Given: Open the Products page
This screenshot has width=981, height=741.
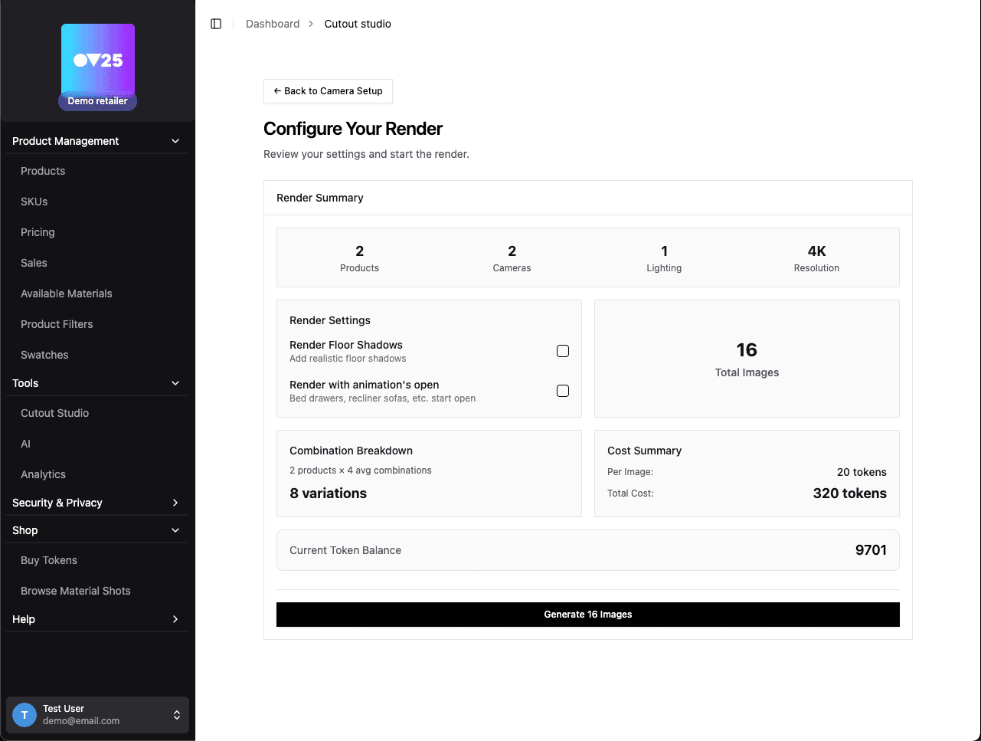Looking at the screenshot, I should pos(43,171).
